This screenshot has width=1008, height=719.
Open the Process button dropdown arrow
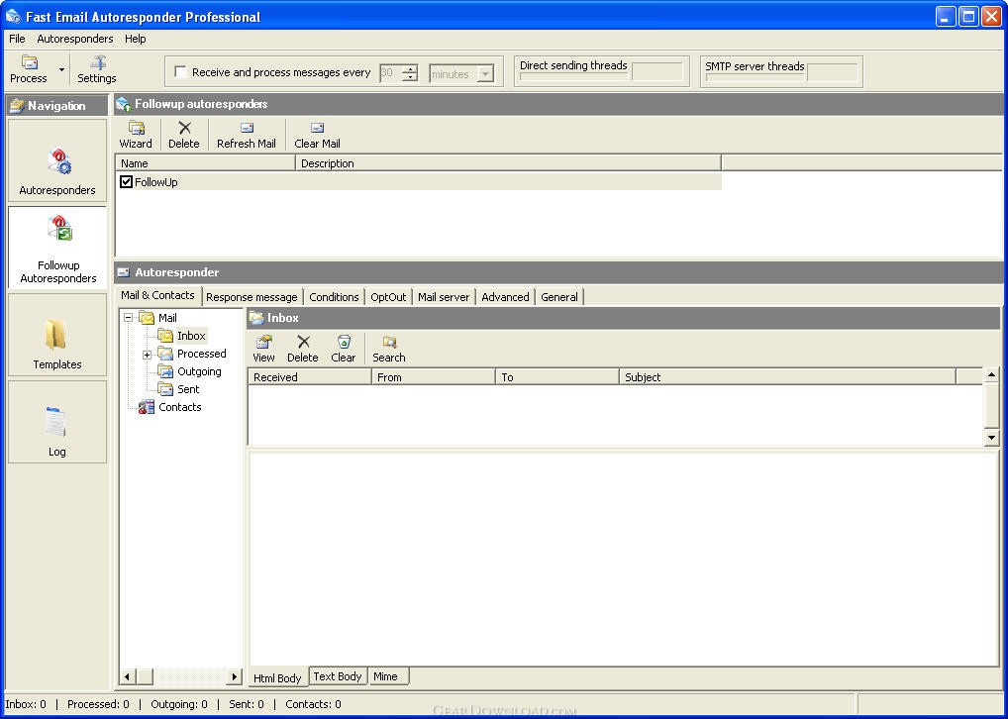pyautogui.click(x=61, y=70)
